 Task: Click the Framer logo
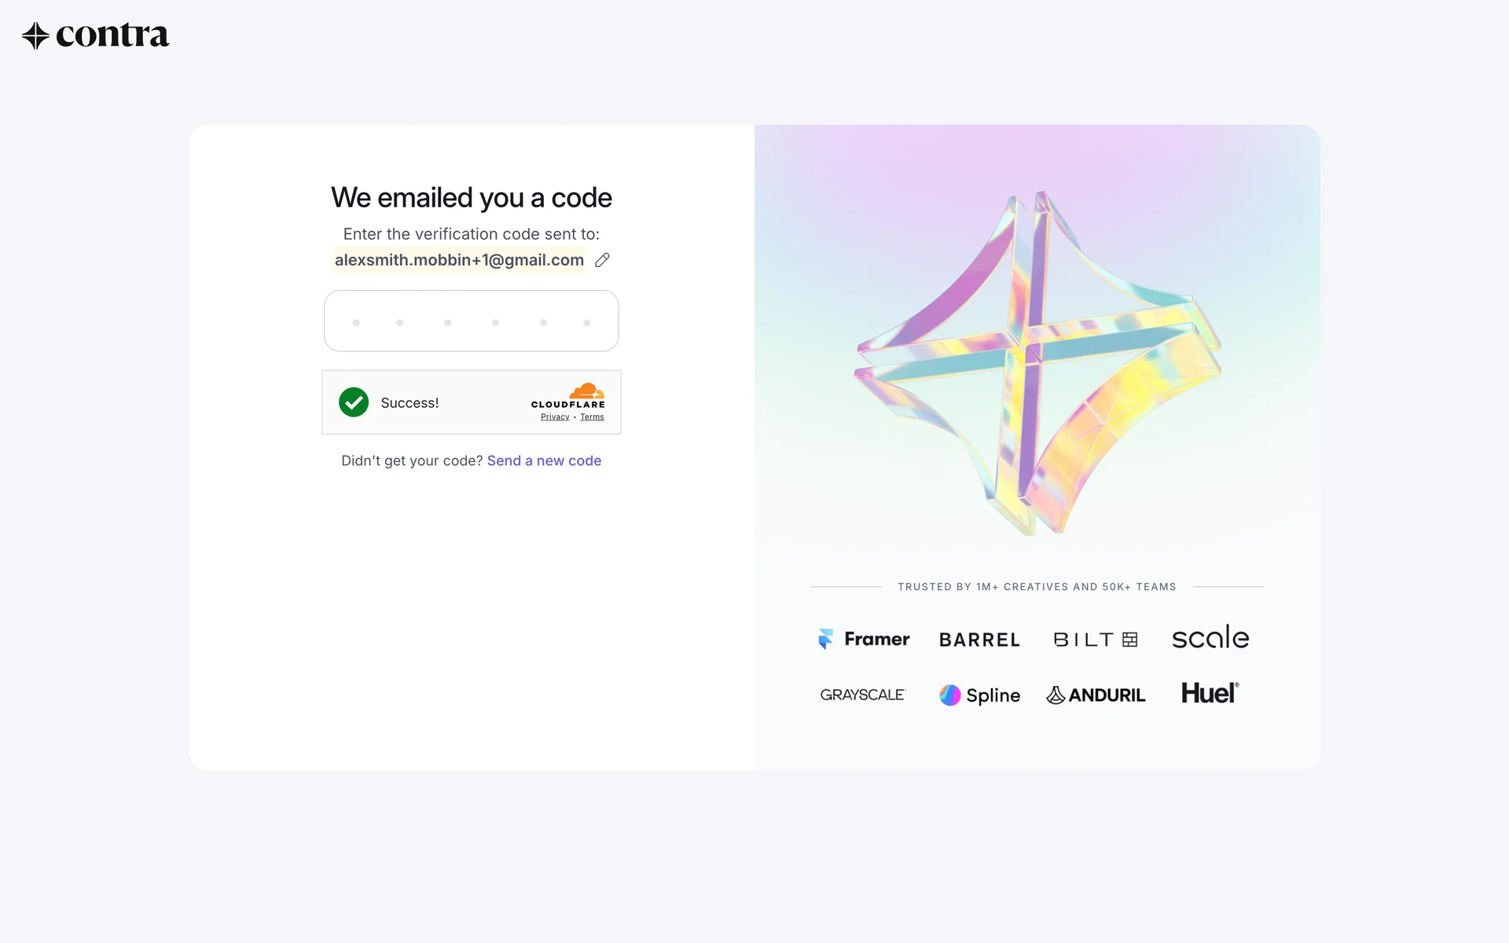(x=864, y=639)
